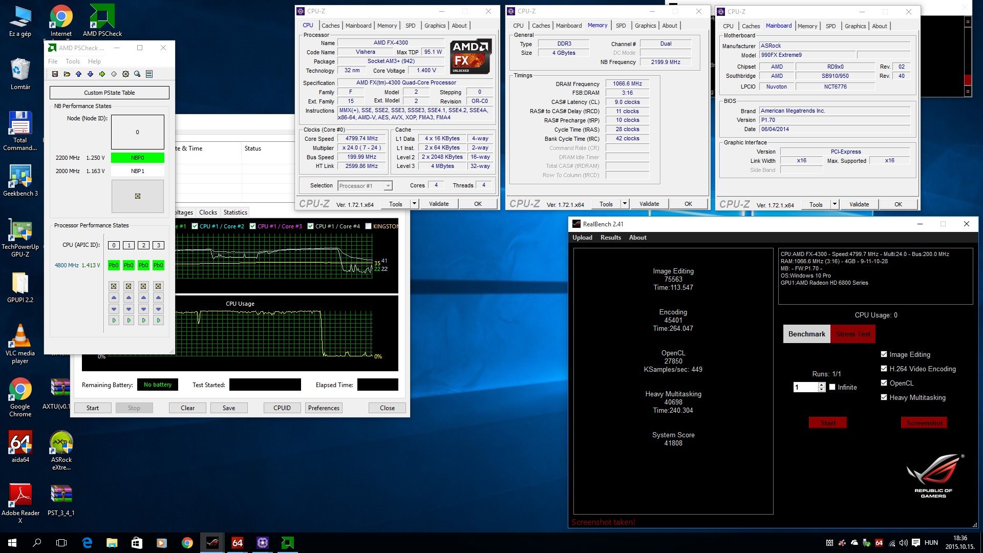Click the Runs number input field
983x553 pixels.
tap(806, 387)
